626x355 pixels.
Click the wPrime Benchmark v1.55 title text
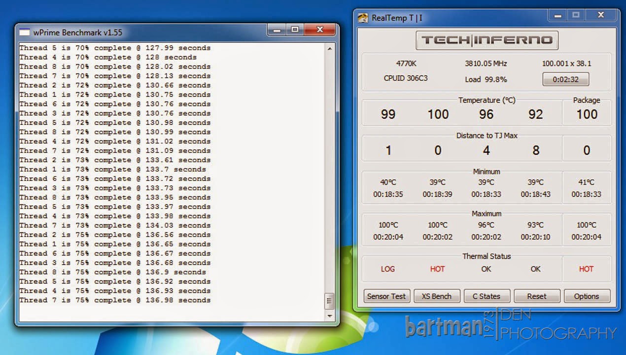78,33
